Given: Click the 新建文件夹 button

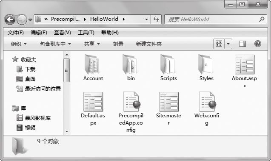Looking at the screenshot, I should (148, 44).
